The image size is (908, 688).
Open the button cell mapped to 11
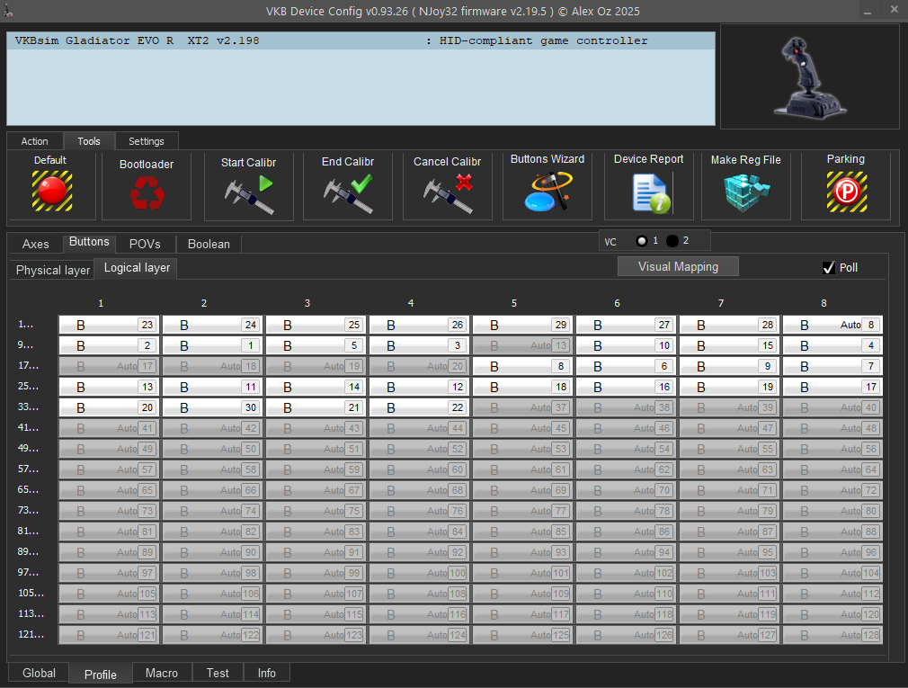point(212,387)
